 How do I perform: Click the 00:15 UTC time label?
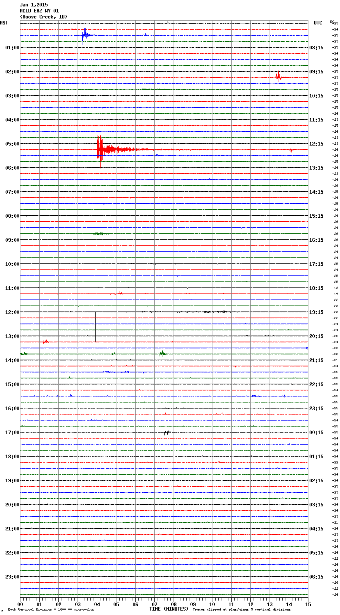(316, 433)
